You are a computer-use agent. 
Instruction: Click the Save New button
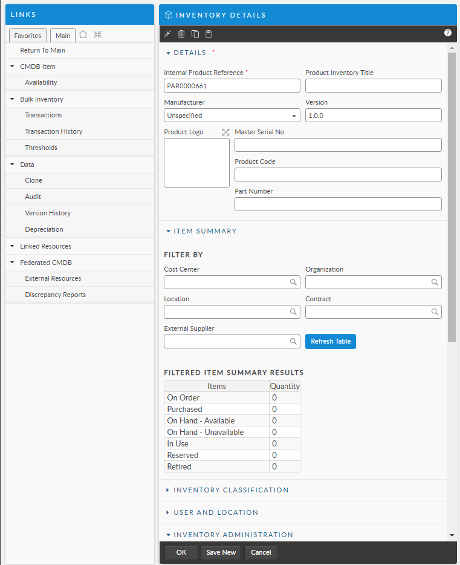pyautogui.click(x=221, y=552)
